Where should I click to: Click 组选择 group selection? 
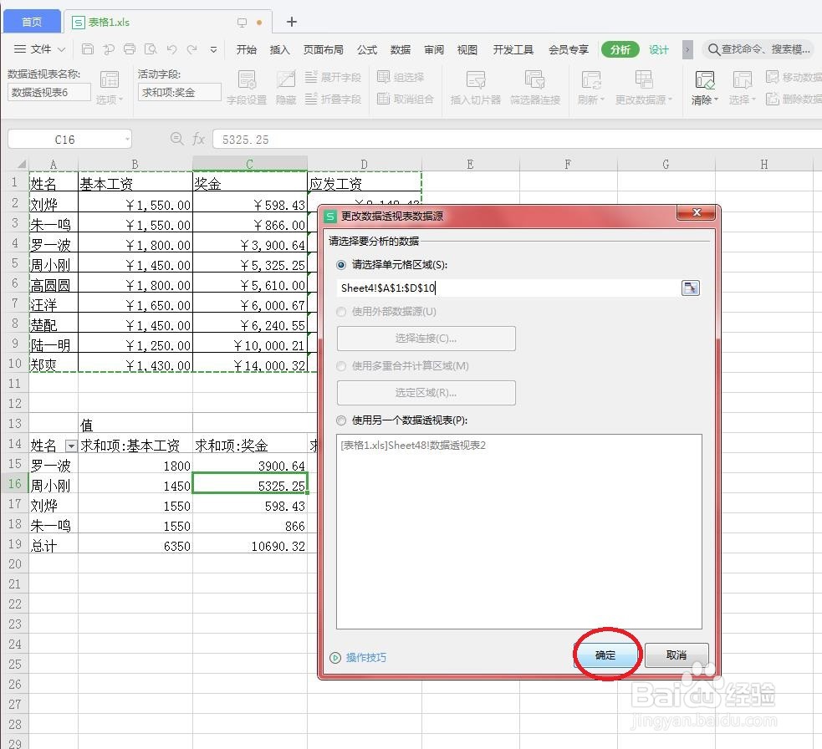click(x=401, y=77)
